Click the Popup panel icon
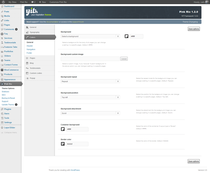210x173 pixels. click(27, 78)
